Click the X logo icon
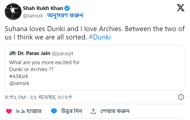 180,8
